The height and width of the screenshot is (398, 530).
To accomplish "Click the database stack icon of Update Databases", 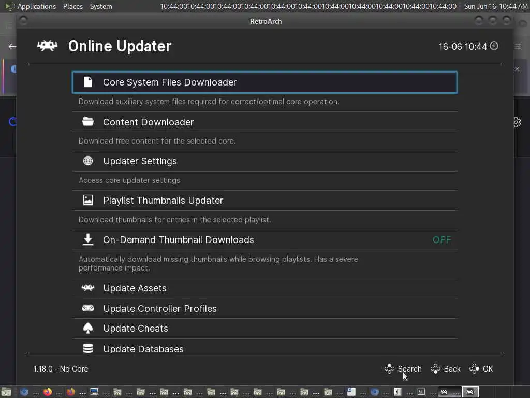I will click(x=88, y=348).
